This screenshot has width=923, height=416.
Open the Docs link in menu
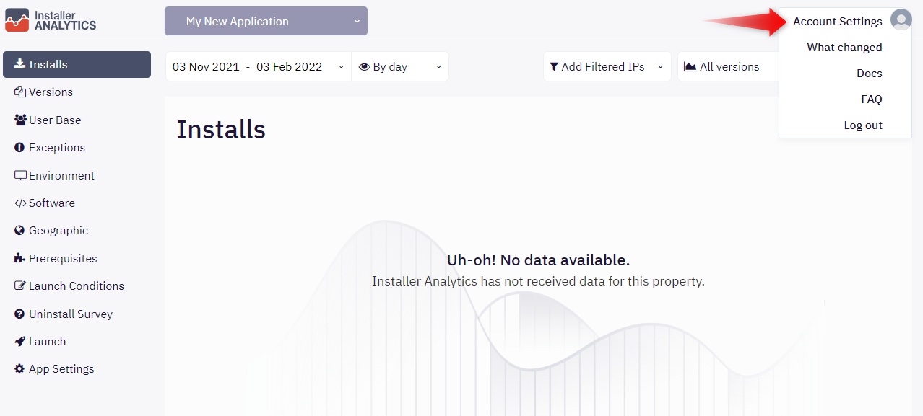click(x=870, y=74)
